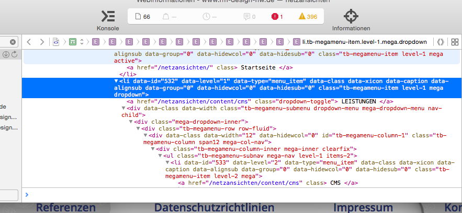The width and height of the screenshot is (462, 213).
Task: Click into the console prompt input
Action: (235, 195)
